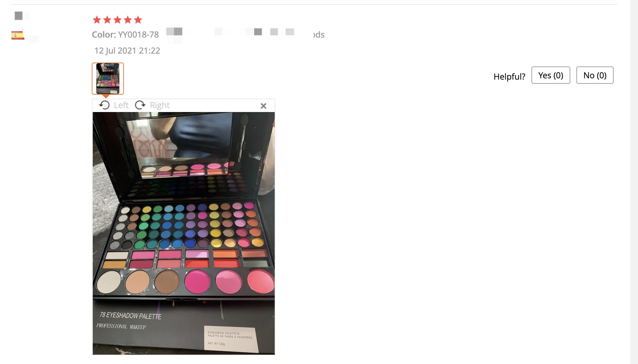This screenshot has width=638, height=364.
Task: Click the reviewer avatar placeholder
Action: (x=19, y=15)
